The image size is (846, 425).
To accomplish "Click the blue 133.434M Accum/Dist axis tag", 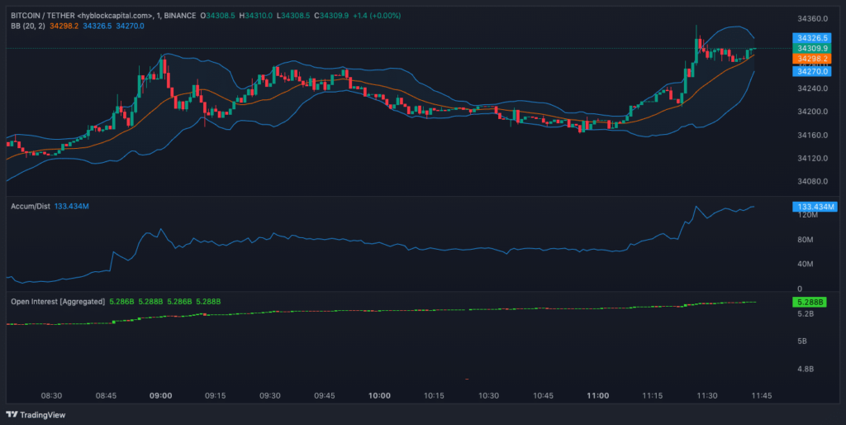I will click(814, 206).
